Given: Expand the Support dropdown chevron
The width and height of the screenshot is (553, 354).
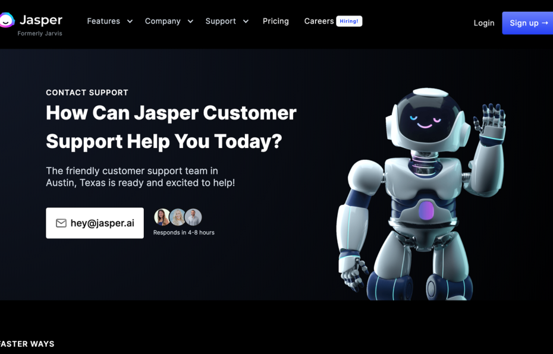Looking at the screenshot, I should pyautogui.click(x=246, y=21).
